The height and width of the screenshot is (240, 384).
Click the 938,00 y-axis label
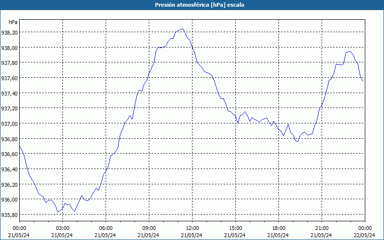coord(9,48)
